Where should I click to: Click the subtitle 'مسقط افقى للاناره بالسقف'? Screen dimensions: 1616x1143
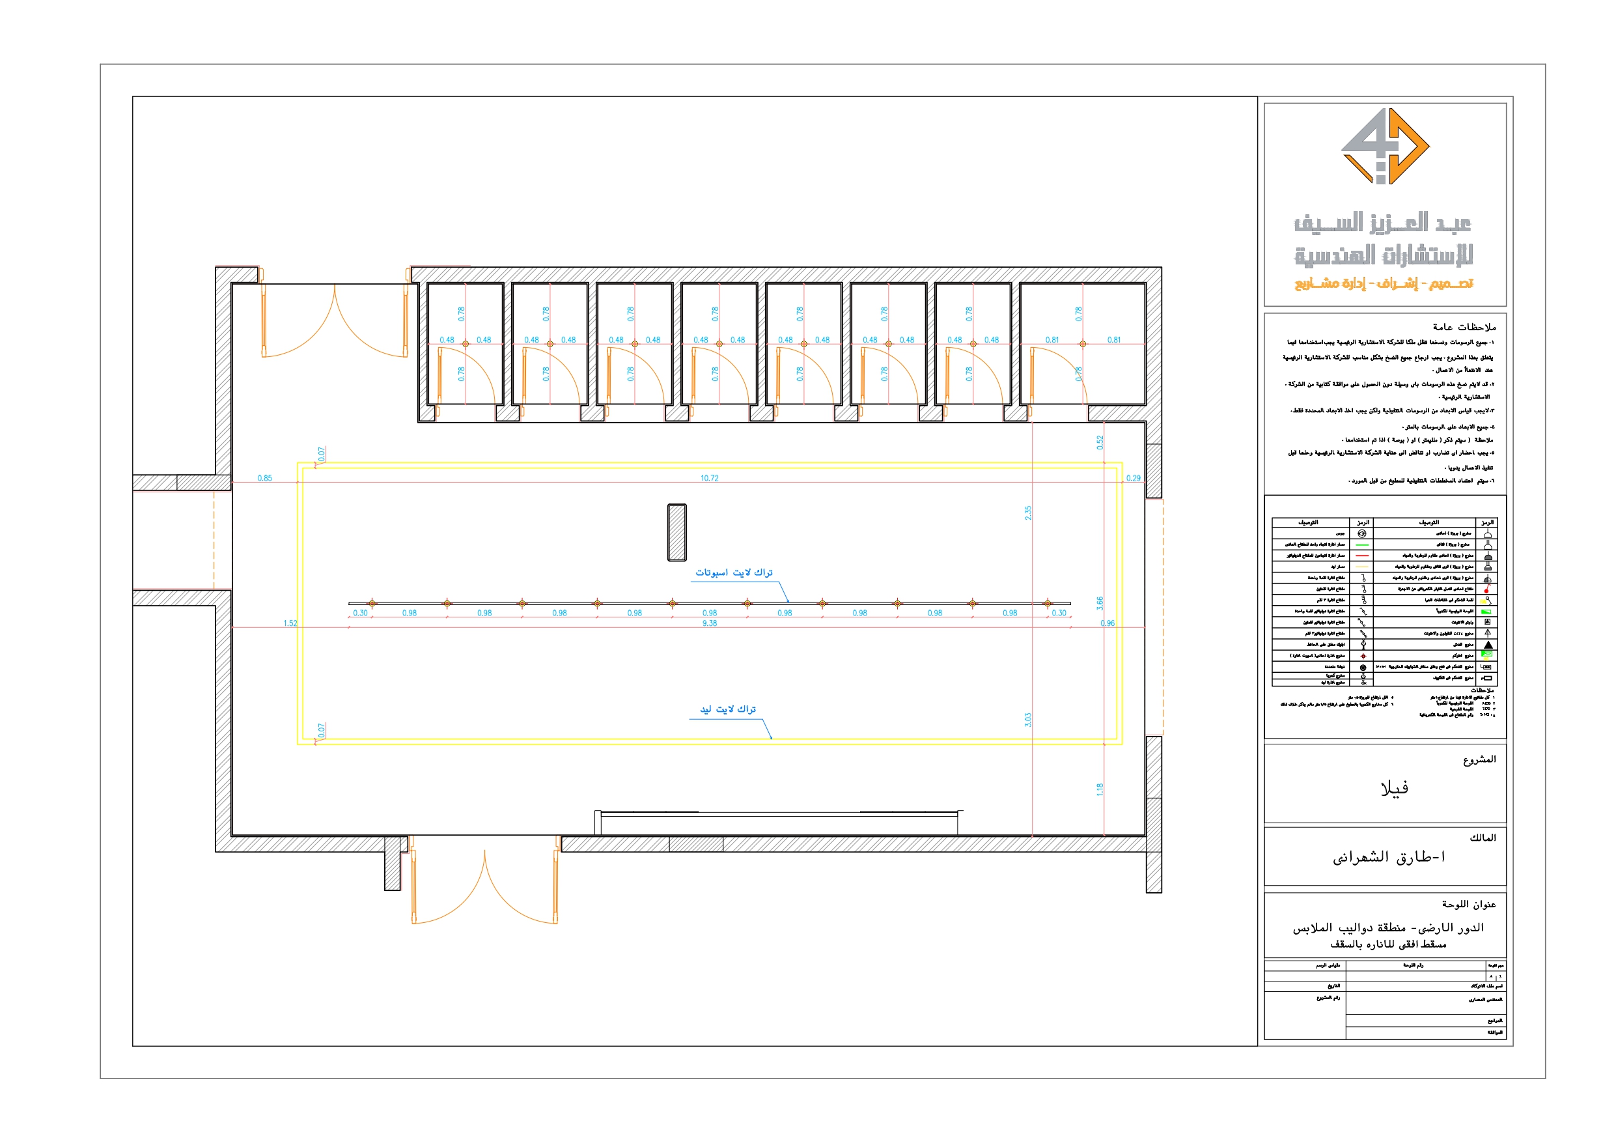click(x=1388, y=944)
